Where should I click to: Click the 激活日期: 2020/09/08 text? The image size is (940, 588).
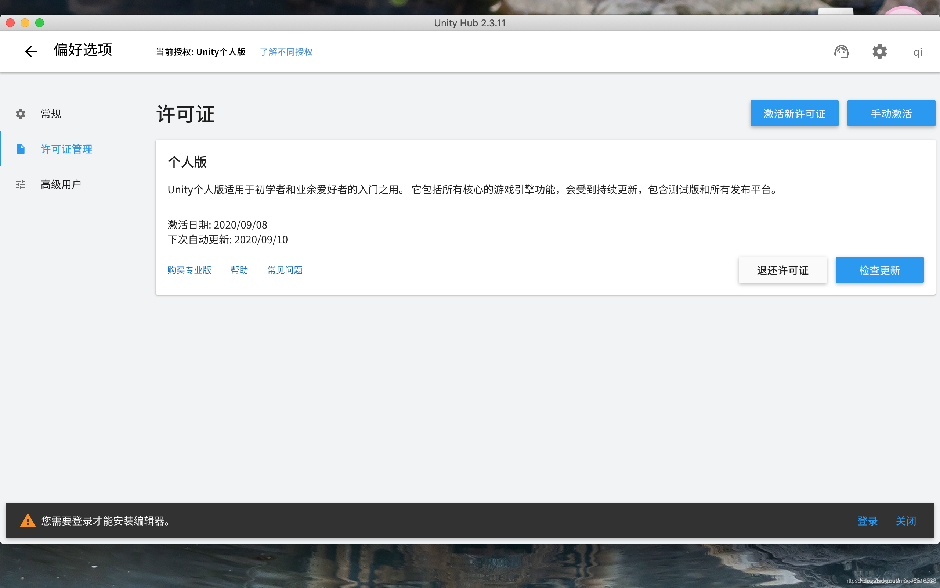pos(217,225)
